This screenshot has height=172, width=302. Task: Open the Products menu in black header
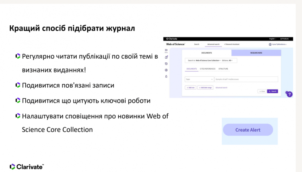click(x=285, y=39)
